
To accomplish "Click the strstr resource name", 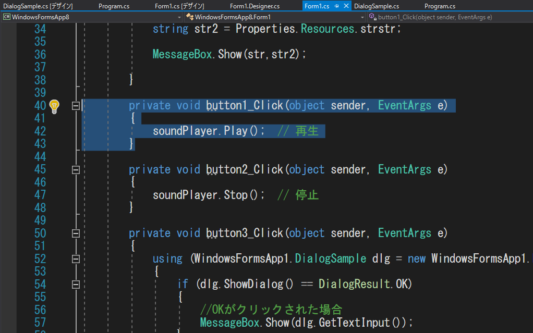I will 378,29.
